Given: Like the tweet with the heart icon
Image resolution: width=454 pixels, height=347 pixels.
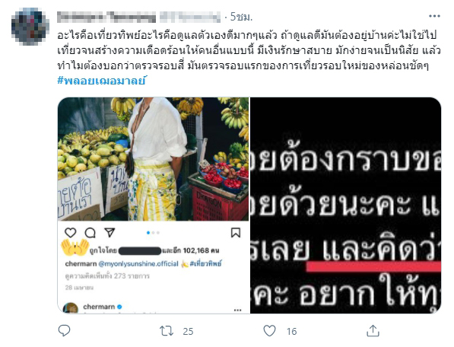Looking at the screenshot, I should (269, 331).
